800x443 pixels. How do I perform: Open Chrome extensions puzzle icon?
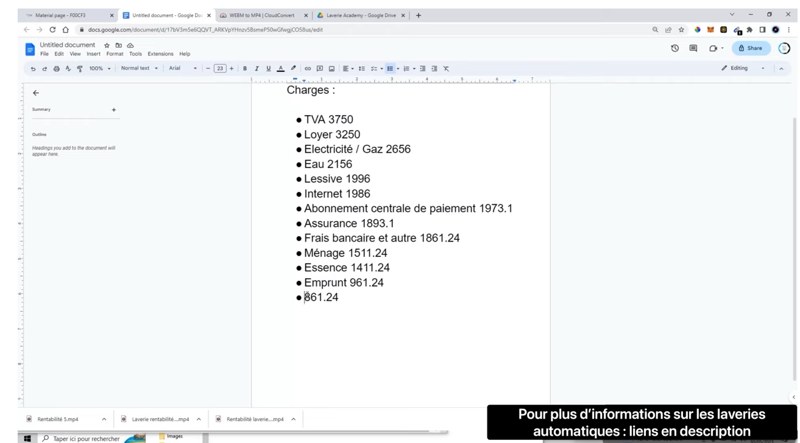[749, 29]
